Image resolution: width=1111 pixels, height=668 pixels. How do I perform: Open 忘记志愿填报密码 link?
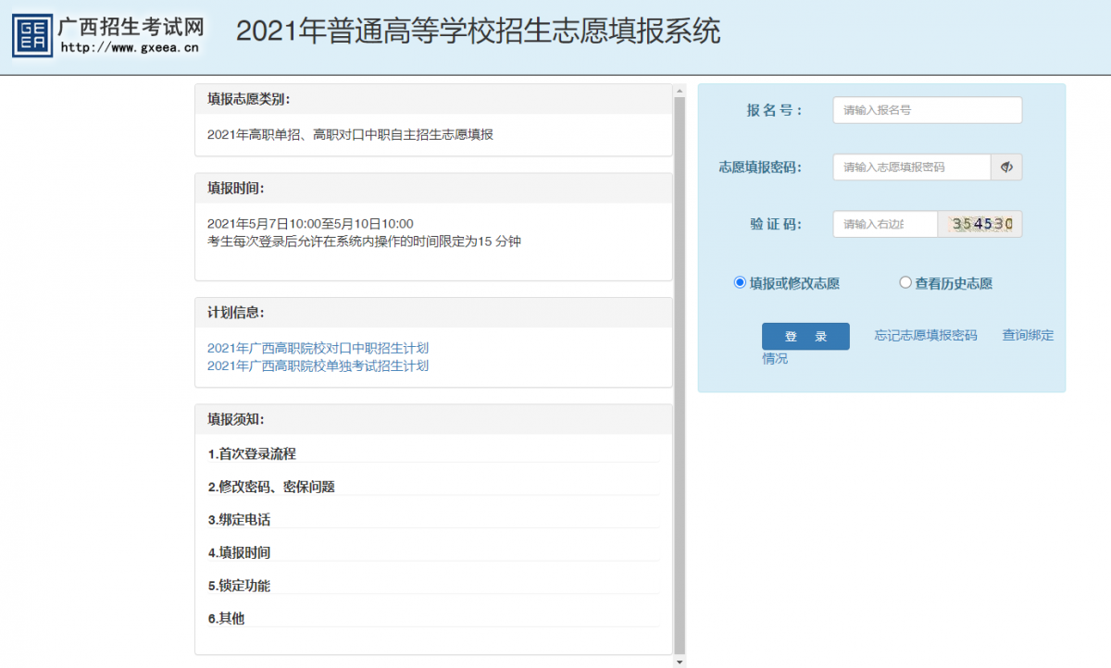point(925,335)
